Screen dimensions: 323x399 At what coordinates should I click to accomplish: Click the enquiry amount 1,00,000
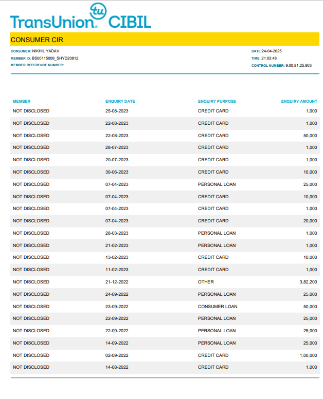tap(308, 355)
